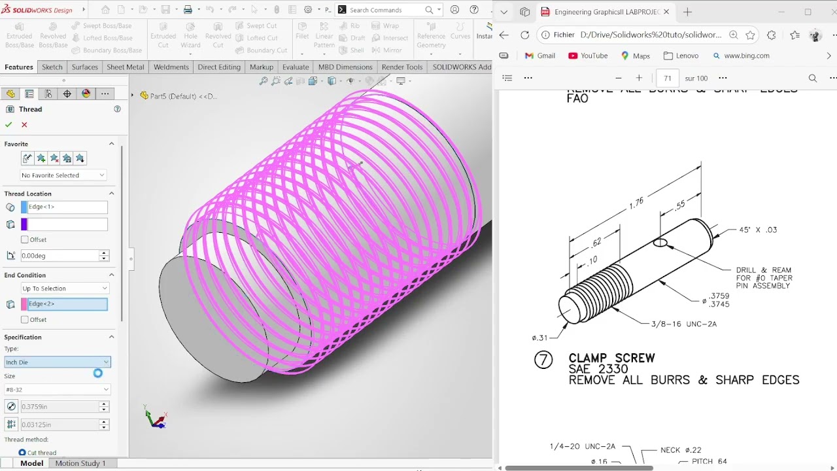Screen dimensions: 837x471
Task: Switch to the Sketch tab
Action: (x=52, y=67)
